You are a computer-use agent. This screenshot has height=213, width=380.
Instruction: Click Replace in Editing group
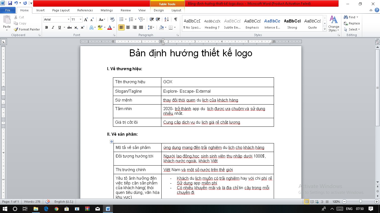coord(352,23)
